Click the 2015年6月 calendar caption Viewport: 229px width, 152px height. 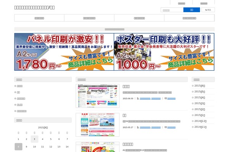pyautogui.click(x=43, y=128)
